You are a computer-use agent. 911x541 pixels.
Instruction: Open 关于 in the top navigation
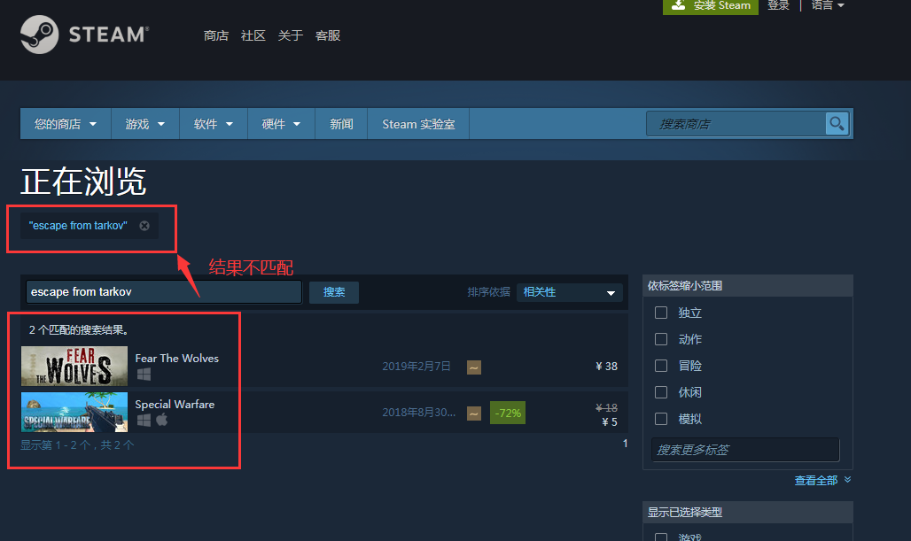(291, 36)
